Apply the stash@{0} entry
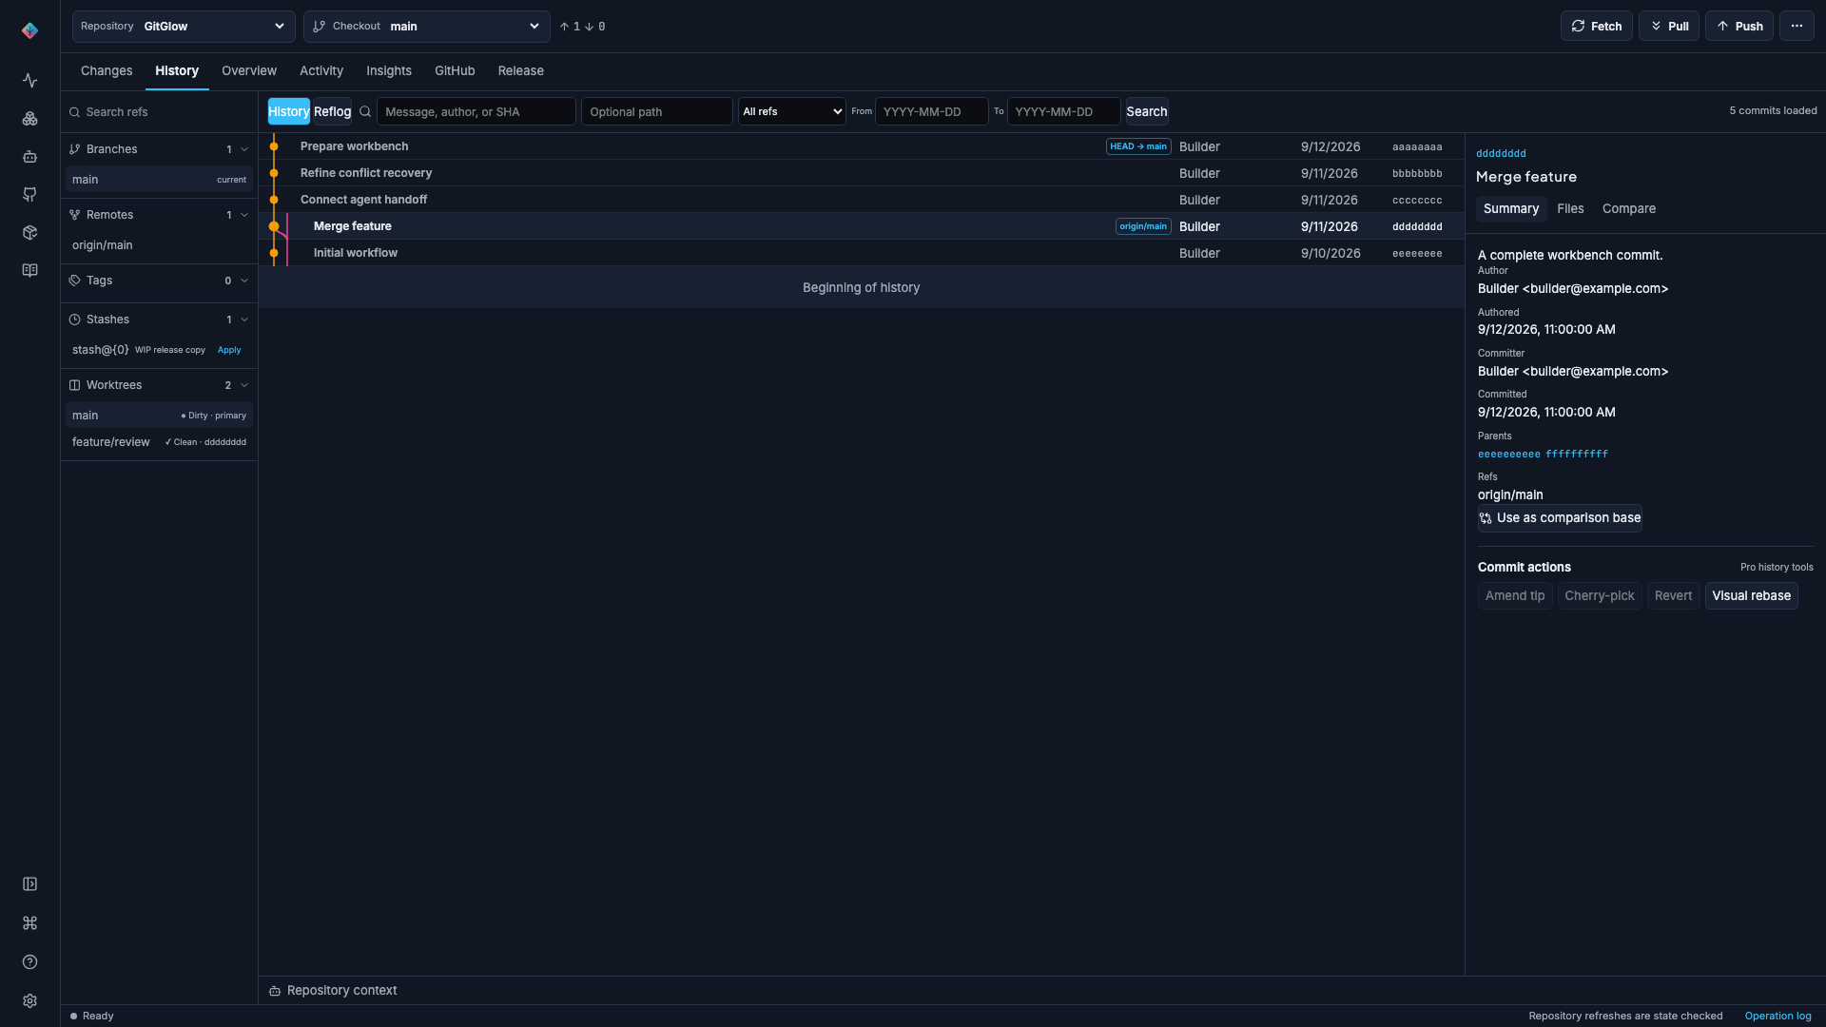The height and width of the screenshot is (1027, 1826). (x=229, y=350)
